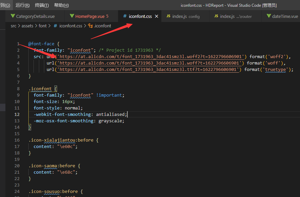The height and width of the screenshot is (197, 300).
Task: Click the -webkit-font-smoothing declaration
Action: click(x=80, y=114)
